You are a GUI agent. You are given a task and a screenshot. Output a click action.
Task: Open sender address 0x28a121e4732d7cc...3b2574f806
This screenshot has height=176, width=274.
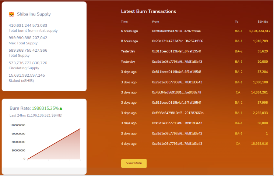pos(178,41)
